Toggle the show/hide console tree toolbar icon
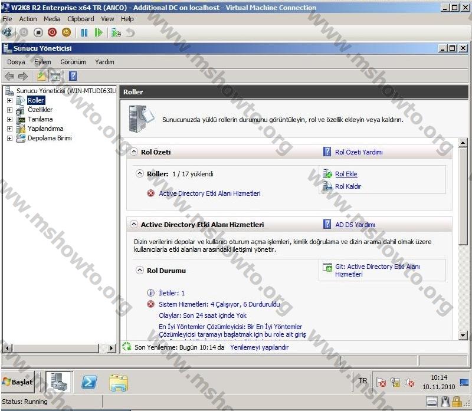Viewport: 472px width, 411px height. pos(55,76)
